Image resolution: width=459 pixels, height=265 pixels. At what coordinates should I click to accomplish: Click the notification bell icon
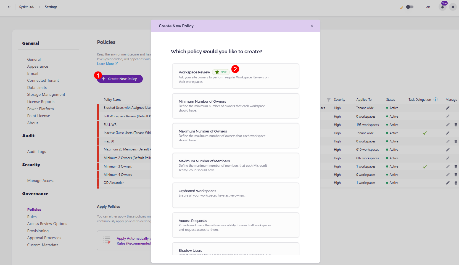point(442,7)
